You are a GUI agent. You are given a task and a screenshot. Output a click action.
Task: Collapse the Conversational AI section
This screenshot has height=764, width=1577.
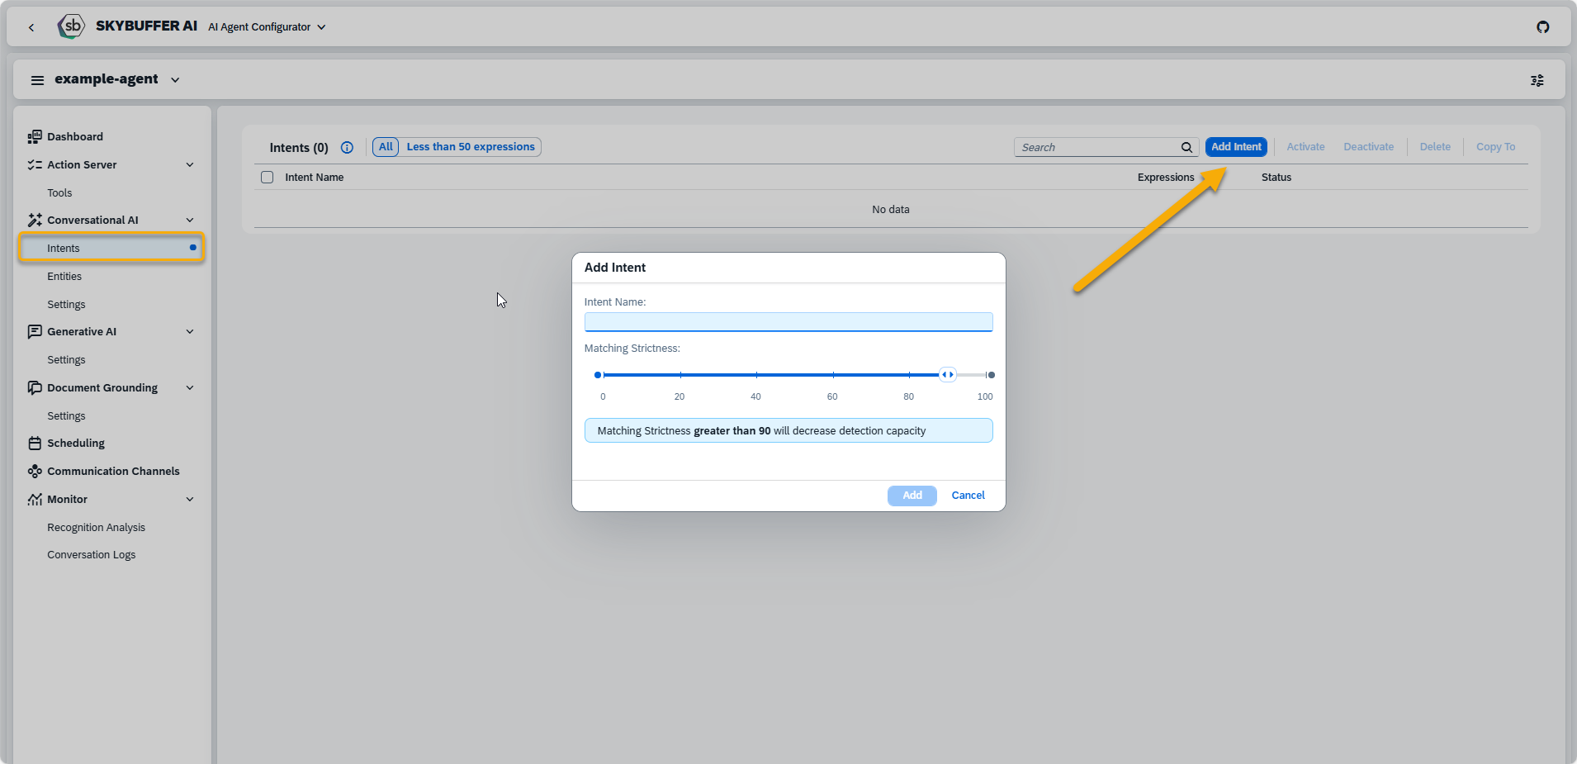tap(190, 221)
